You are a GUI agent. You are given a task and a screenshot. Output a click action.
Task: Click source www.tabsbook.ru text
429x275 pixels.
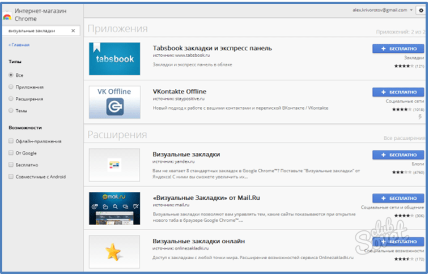pos(181,55)
